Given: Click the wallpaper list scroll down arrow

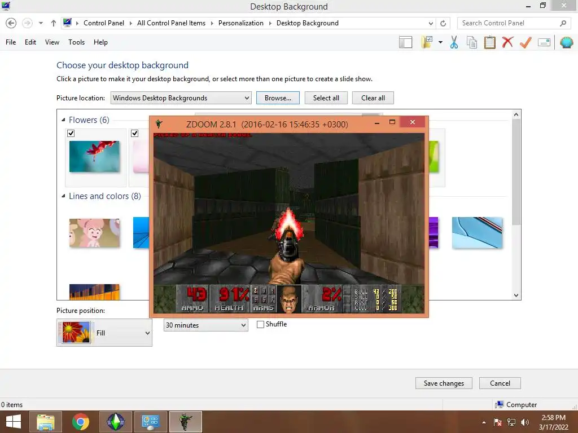Looking at the screenshot, I should pyautogui.click(x=516, y=295).
